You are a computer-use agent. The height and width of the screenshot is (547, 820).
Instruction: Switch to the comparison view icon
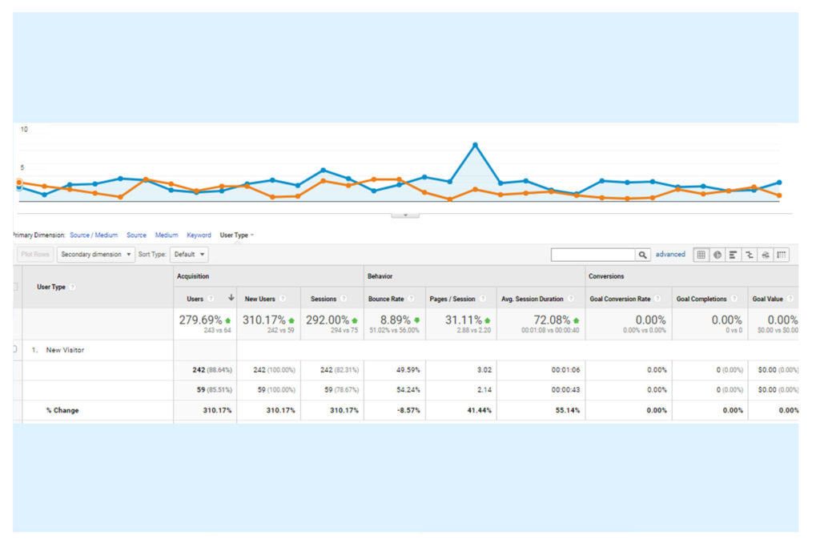tap(750, 255)
